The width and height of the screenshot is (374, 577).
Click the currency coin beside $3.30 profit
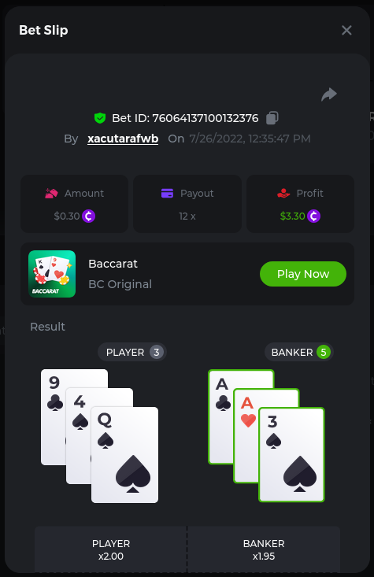[x=313, y=216]
